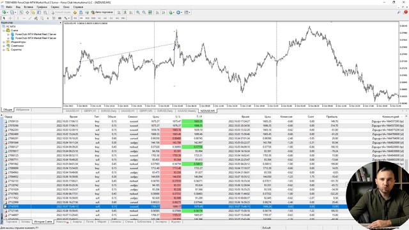Select the Vertical Line drawing tool
This screenshot has width=409, height=230.
tap(18, 18)
